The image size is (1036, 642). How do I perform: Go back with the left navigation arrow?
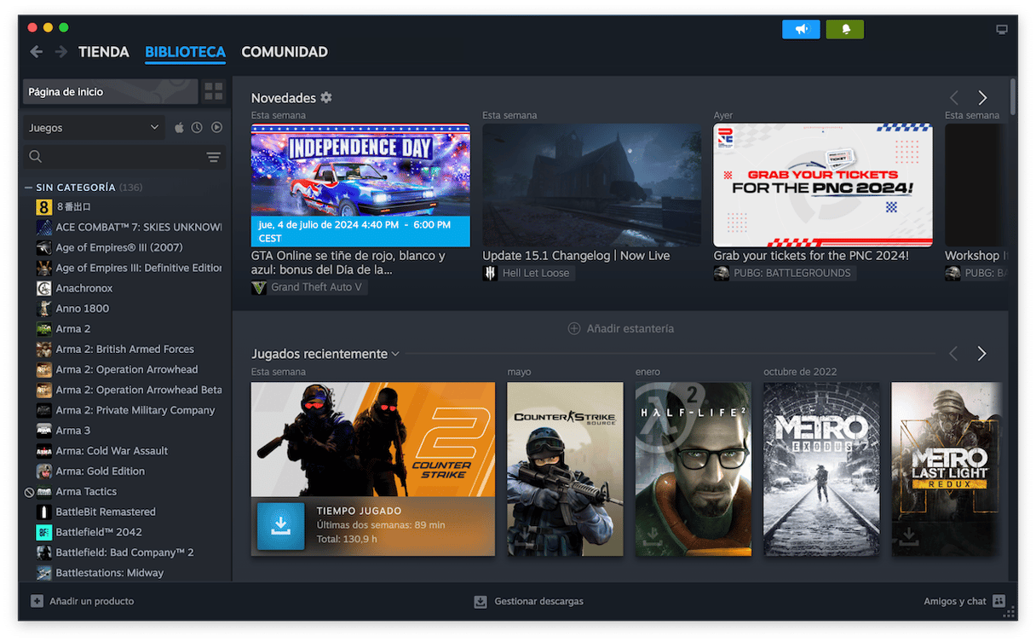pyautogui.click(x=37, y=52)
